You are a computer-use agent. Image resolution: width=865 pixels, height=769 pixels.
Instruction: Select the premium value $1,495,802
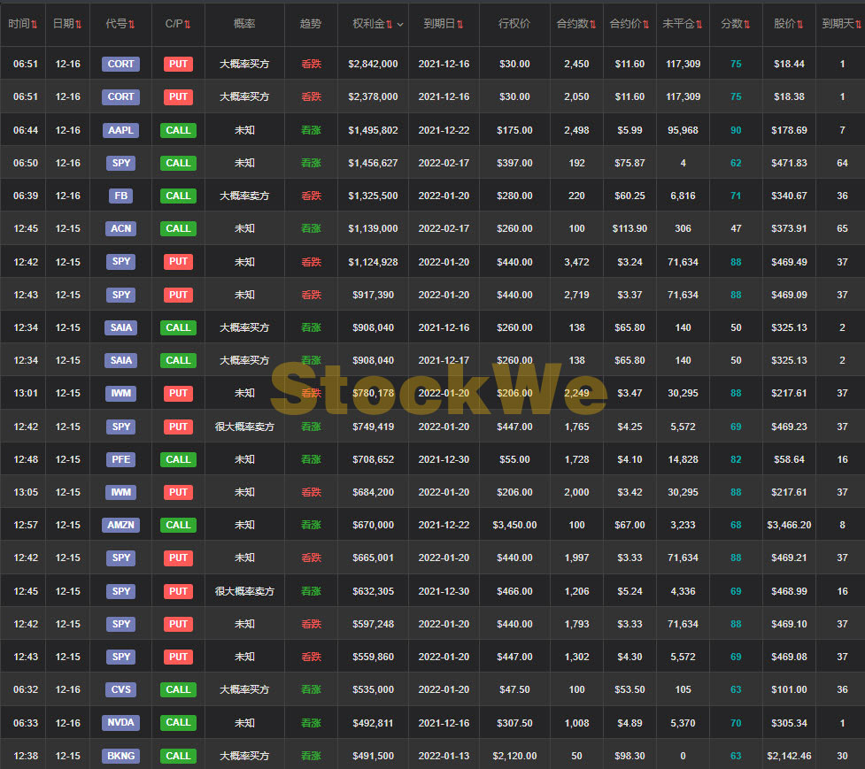click(x=373, y=130)
